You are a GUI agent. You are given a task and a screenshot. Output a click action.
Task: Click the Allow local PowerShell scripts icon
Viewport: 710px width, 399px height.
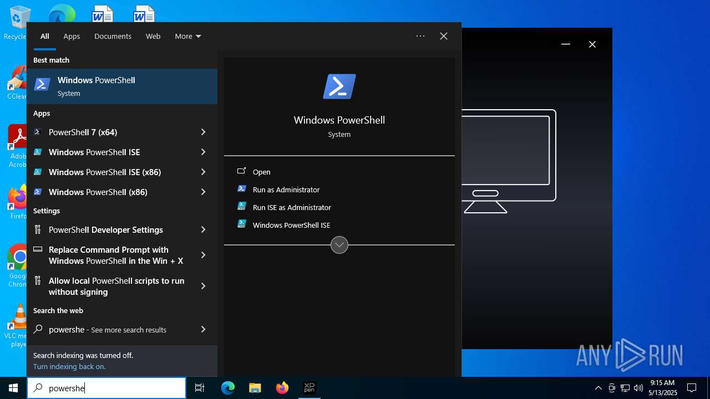[x=38, y=280]
